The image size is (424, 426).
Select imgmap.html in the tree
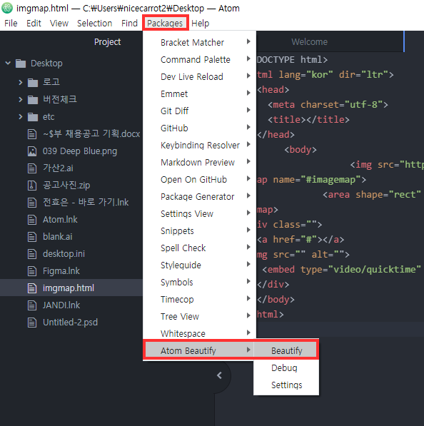[x=69, y=288]
